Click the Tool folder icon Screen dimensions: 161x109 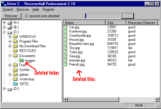point(15,65)
